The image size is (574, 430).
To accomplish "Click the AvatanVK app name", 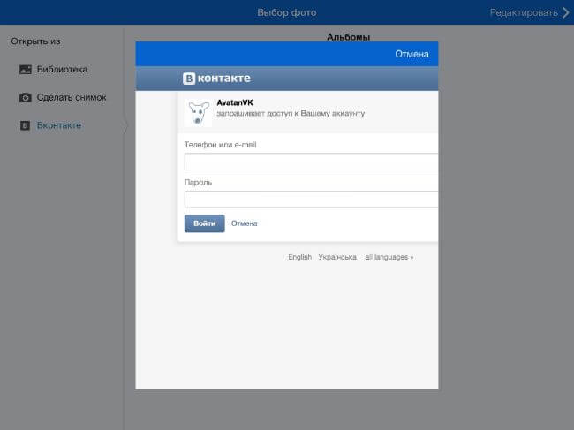I will point(235,102).
